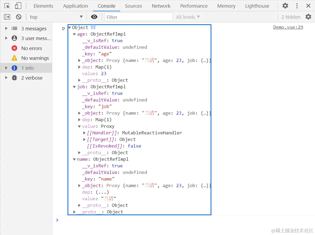Expand _object Proxy under name
315x235 pixels.
(x=79, y=185)
